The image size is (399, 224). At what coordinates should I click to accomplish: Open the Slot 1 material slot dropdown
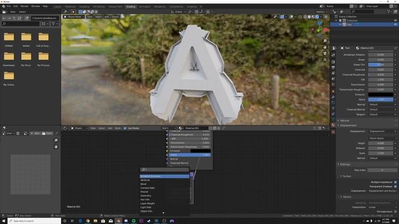pyautogui.click(x=169, y=128)
